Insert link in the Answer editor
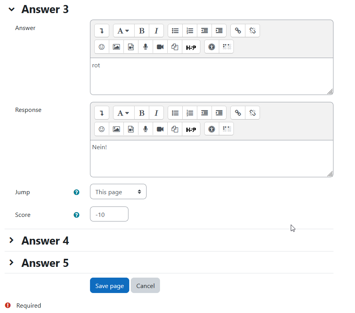Image resolution: width=355 pixels, height=313 pixels. pos(238,30)
